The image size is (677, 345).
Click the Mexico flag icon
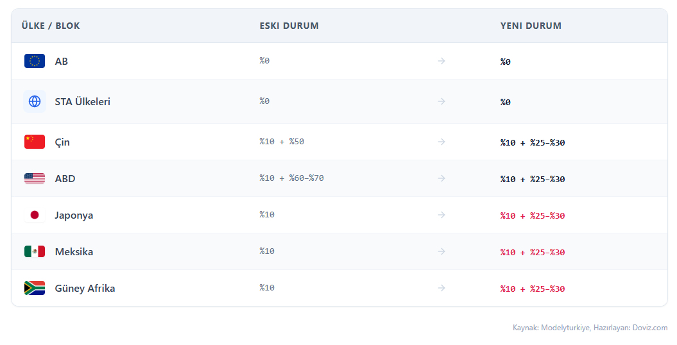pyautogui.click(x=35, y=251)
